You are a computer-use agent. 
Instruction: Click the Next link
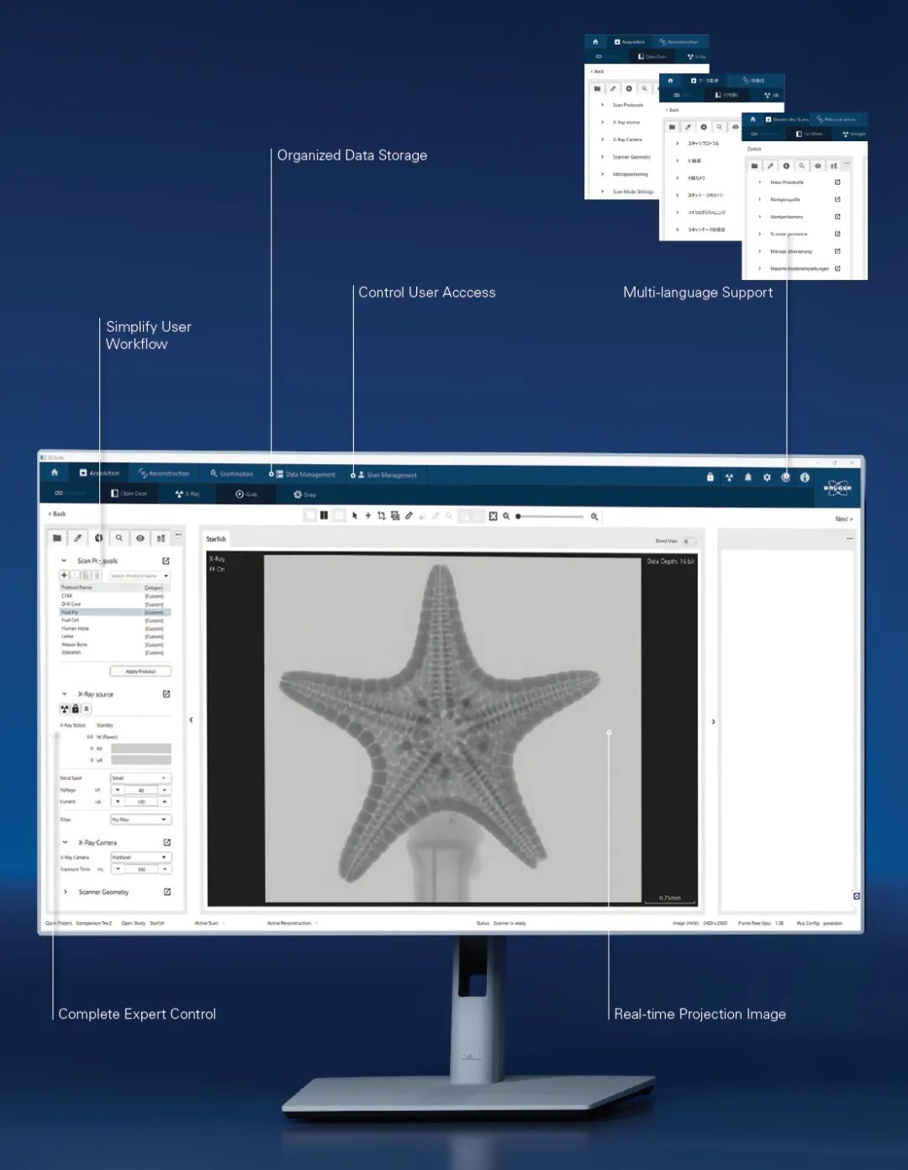pyautogui.click(x=843, y=519)
